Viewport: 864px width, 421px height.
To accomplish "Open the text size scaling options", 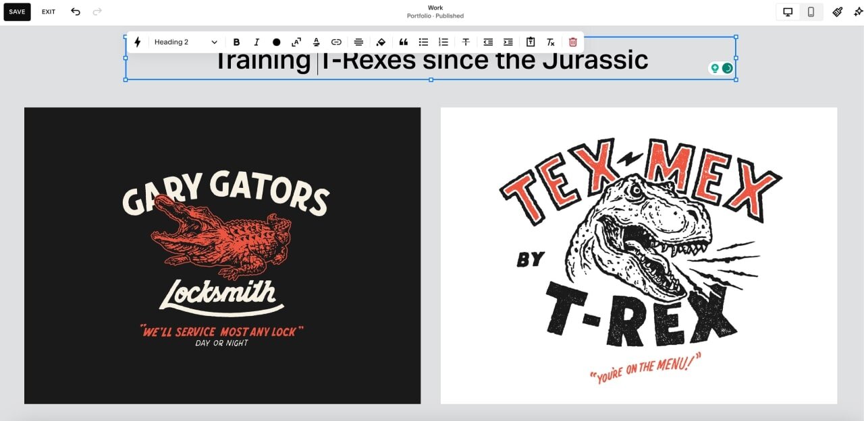I will tap(296, 42).
